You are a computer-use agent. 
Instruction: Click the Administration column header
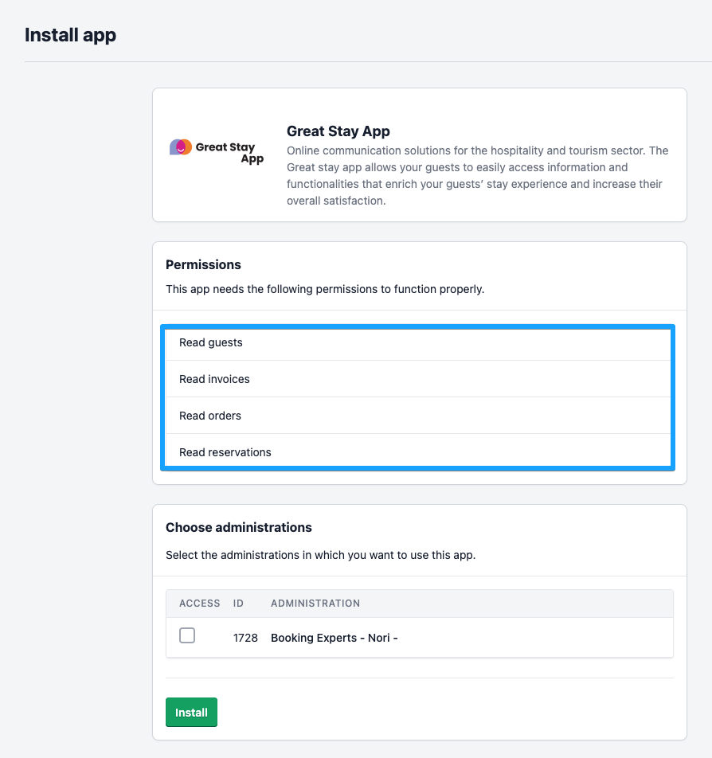315,604
